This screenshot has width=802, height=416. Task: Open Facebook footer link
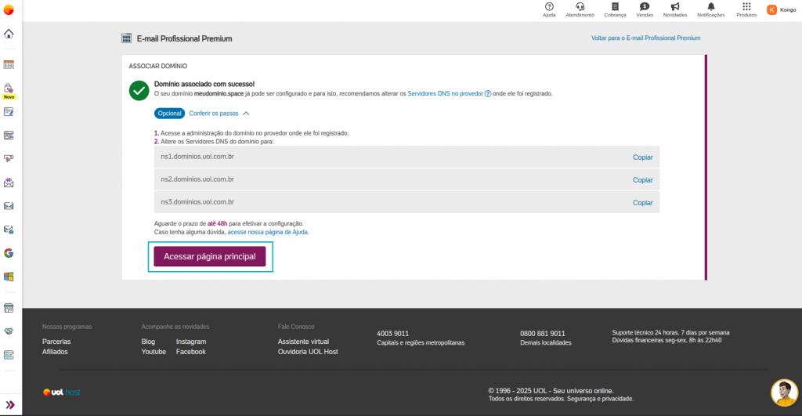coord(191,352)
